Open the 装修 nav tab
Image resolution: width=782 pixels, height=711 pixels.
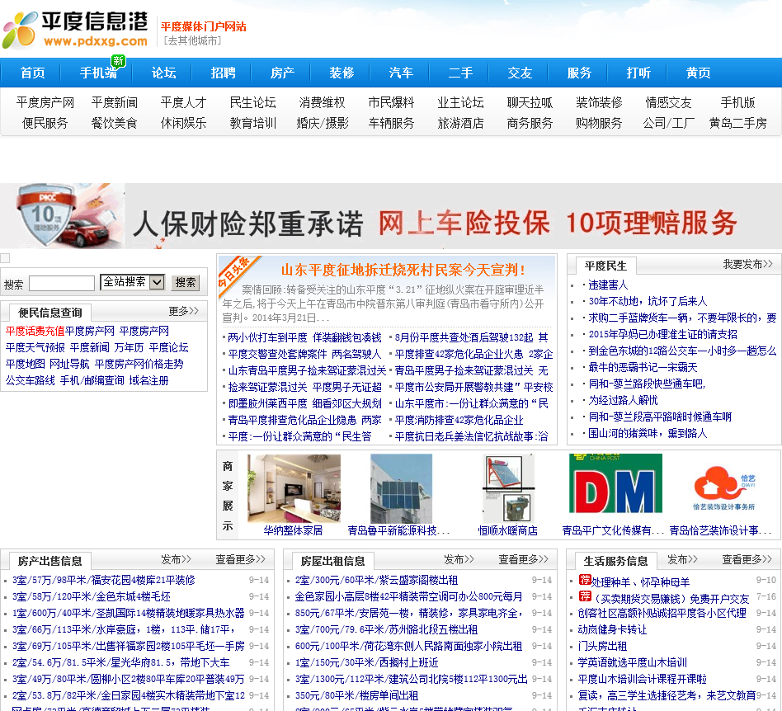click(x=342, y=73)
